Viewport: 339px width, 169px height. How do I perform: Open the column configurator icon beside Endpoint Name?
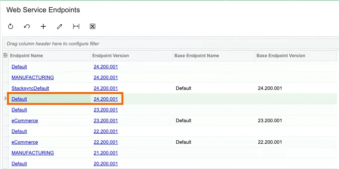pyautogui.click(x=5, y=55)
